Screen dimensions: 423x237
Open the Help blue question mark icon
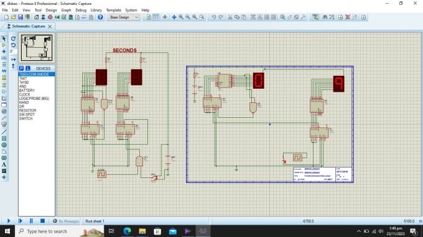click(100, 17)
